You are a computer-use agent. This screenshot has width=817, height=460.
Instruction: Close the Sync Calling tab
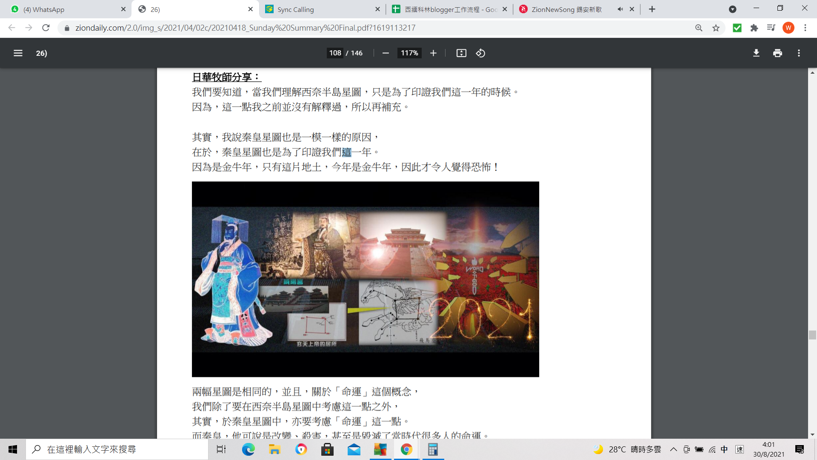(x=377, y=9)
